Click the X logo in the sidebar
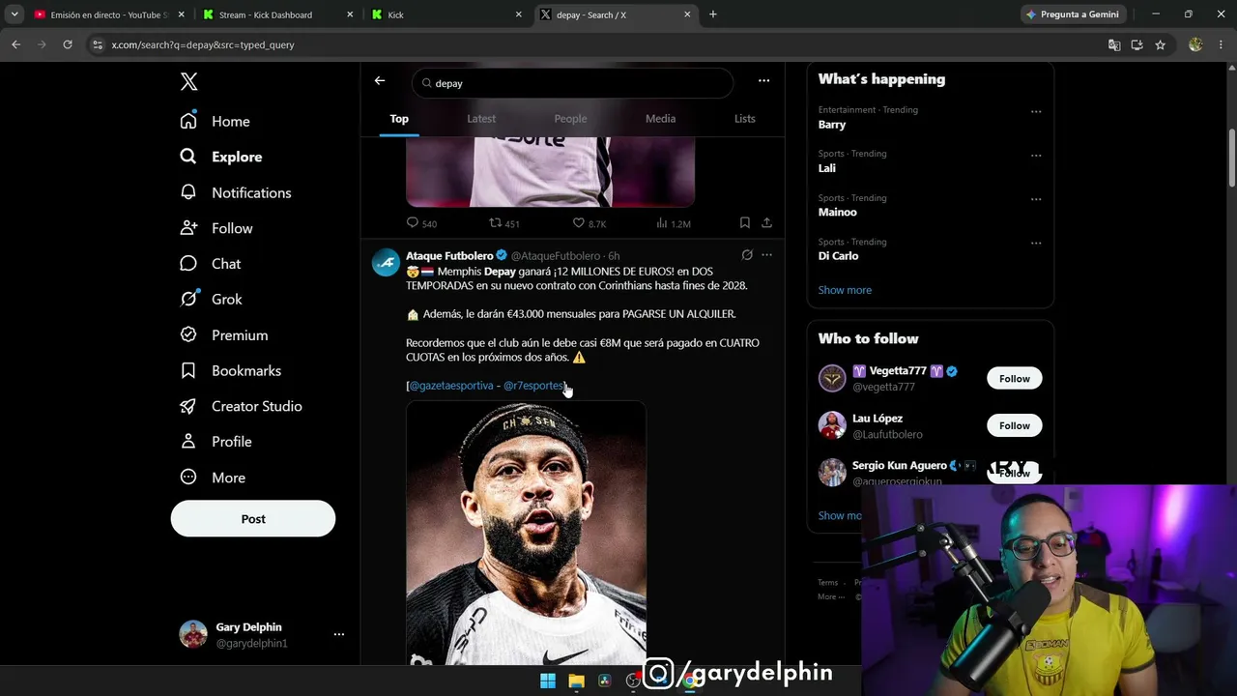 (x=189, y=82)
